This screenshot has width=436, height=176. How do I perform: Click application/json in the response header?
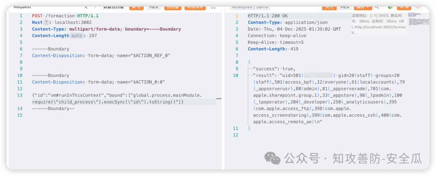[x=306, y=23]
